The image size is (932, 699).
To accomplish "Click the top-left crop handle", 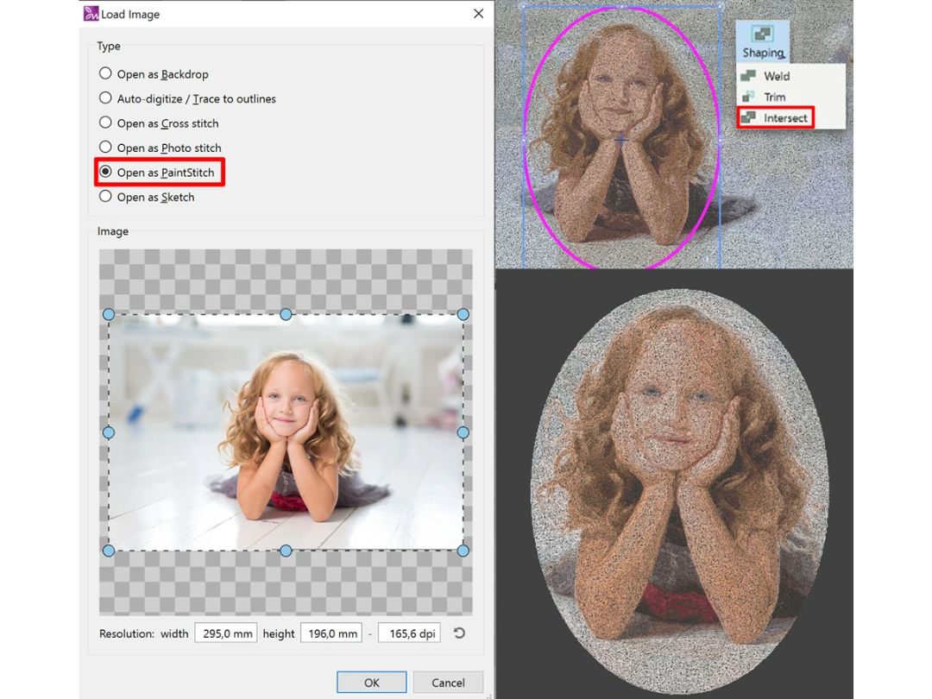I will 109,314.
